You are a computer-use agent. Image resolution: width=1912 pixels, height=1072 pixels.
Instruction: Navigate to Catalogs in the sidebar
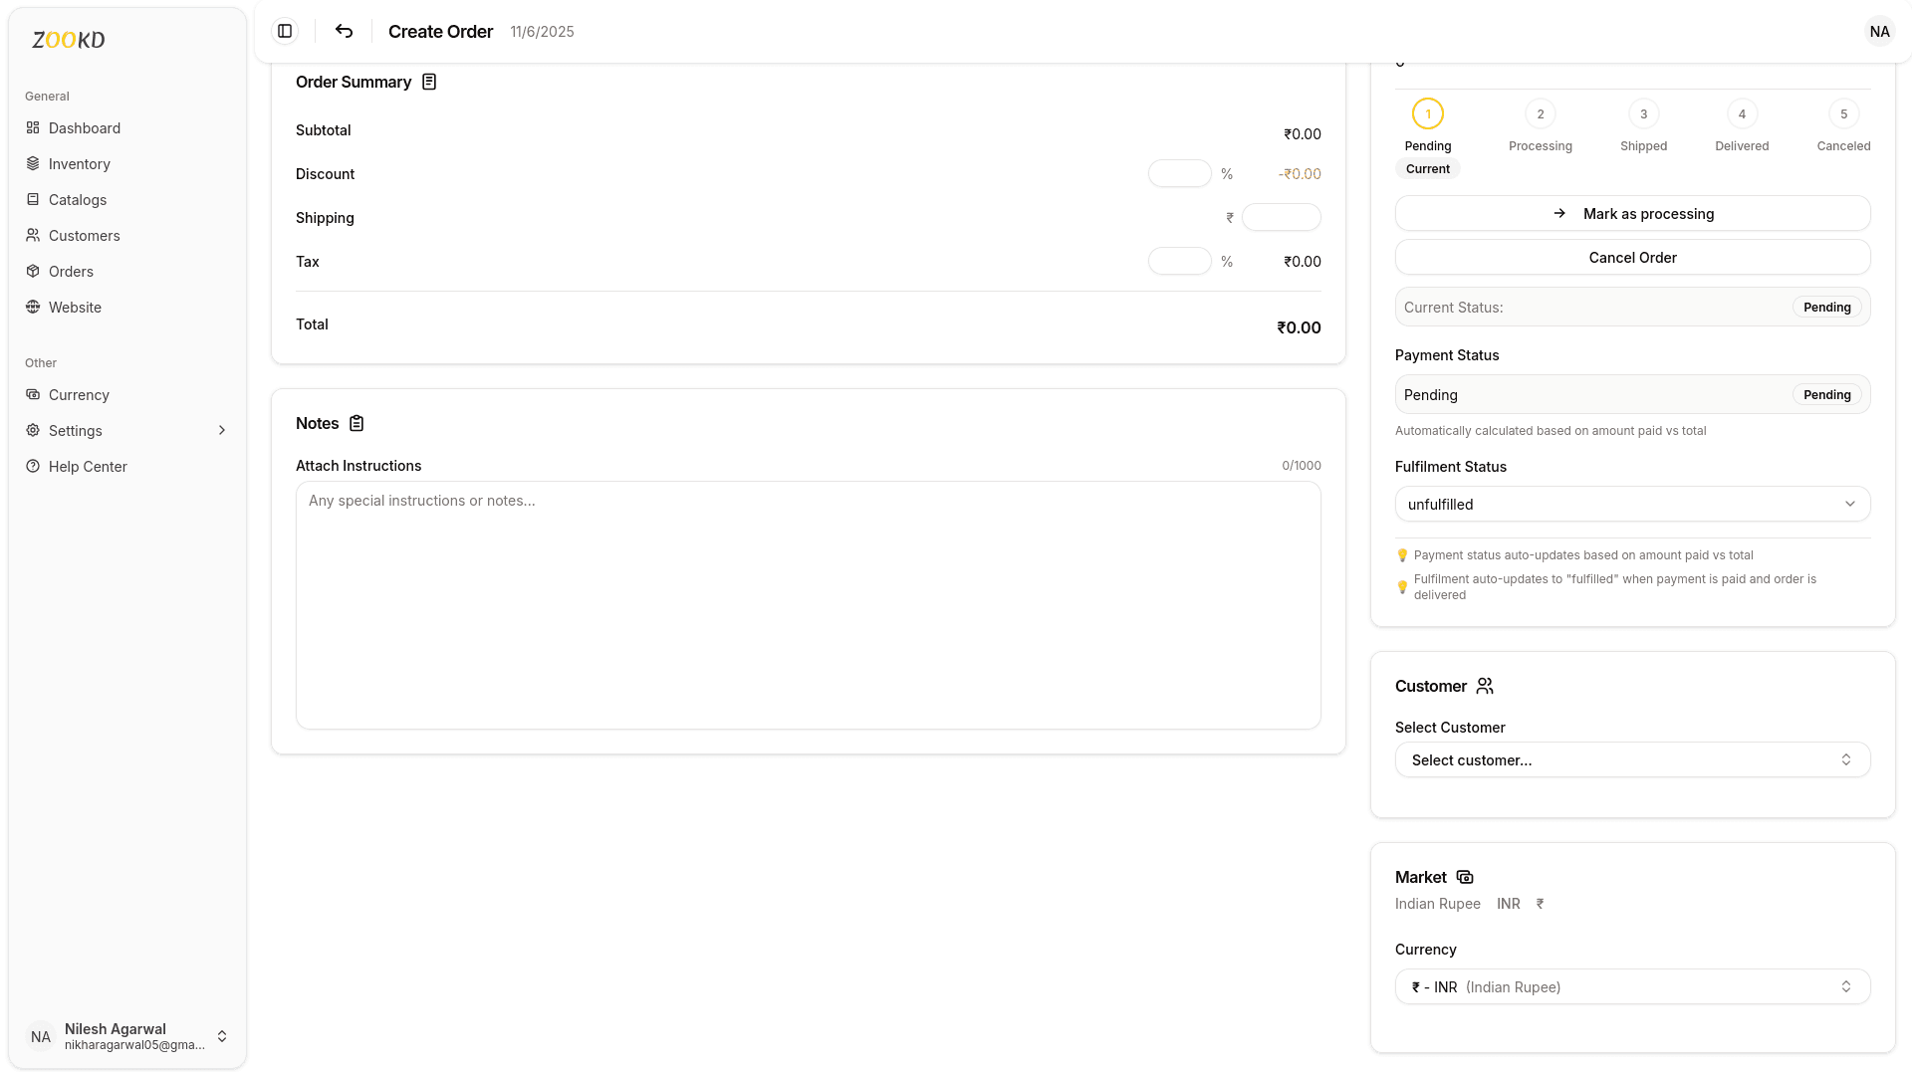click(77, 199)
